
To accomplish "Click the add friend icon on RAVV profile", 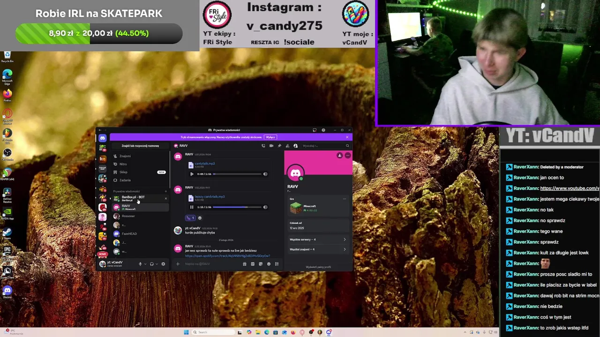I will 340,155.
